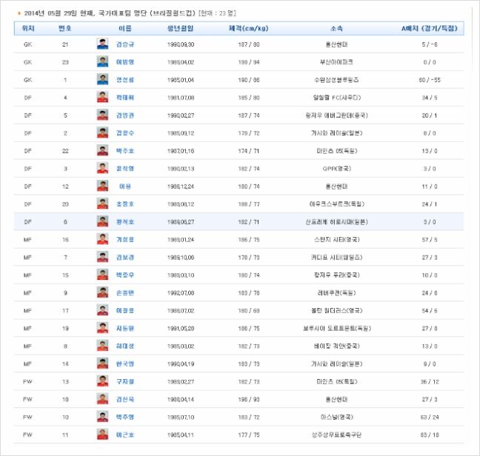
Task: Open player 이용's profile link
Action: (125, 187)
